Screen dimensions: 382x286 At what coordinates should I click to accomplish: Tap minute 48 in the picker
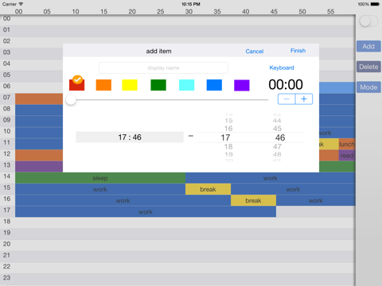click(277, 154)
